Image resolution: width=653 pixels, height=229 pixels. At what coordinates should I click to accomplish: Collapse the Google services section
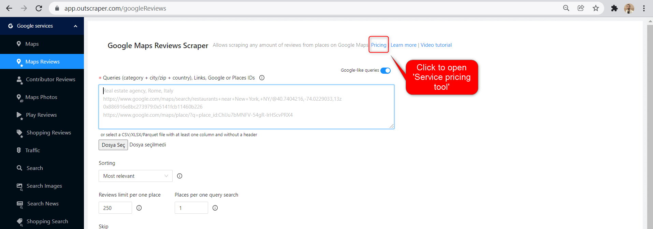coord(75,26)
